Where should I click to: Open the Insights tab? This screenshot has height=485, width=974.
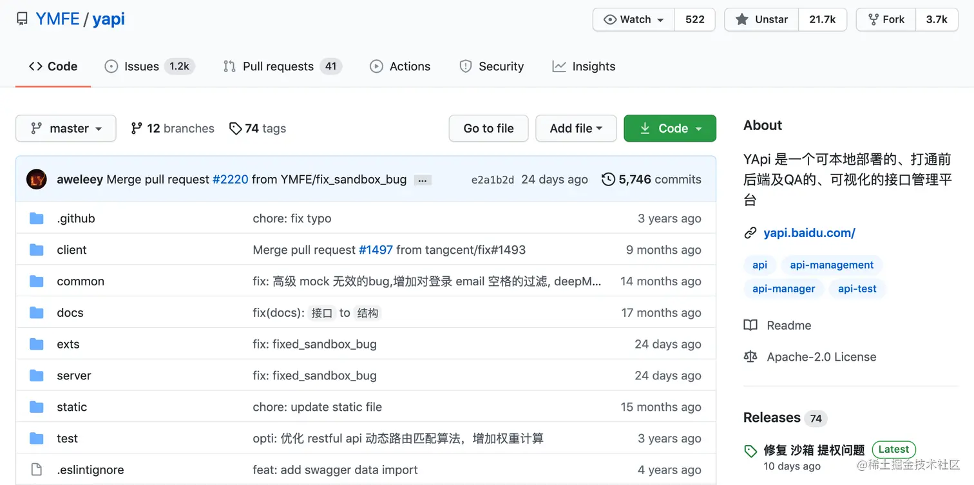[x=584, y=66]
